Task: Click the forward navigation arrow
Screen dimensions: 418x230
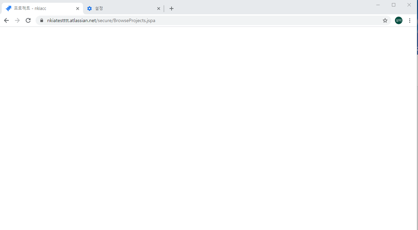Action: (17, 21)
